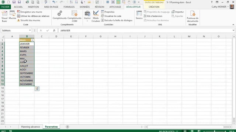The width and height of the screenshot is (236, 132).
Task: Select cell OCTOBRE
Action: tap(27, 77)
